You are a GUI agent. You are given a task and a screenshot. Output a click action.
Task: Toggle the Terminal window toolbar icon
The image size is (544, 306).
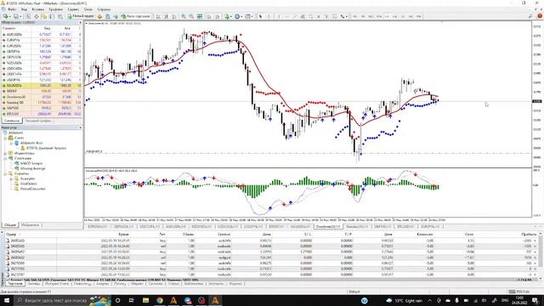click(52, 16)
